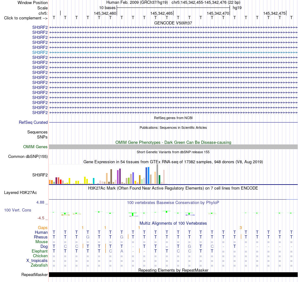This screenshot has width=298, height=282.
Task: Select the "Mouse" species row label
Action: pos(41,242)
